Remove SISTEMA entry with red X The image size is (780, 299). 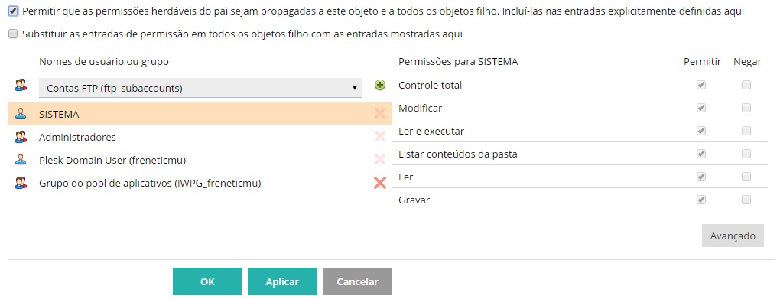[379, 113]
